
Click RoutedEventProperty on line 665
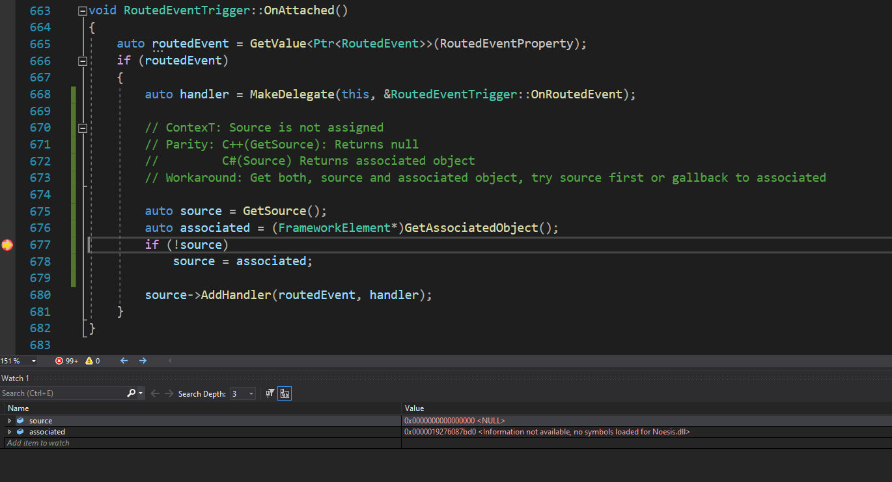(x=507, y=44)
